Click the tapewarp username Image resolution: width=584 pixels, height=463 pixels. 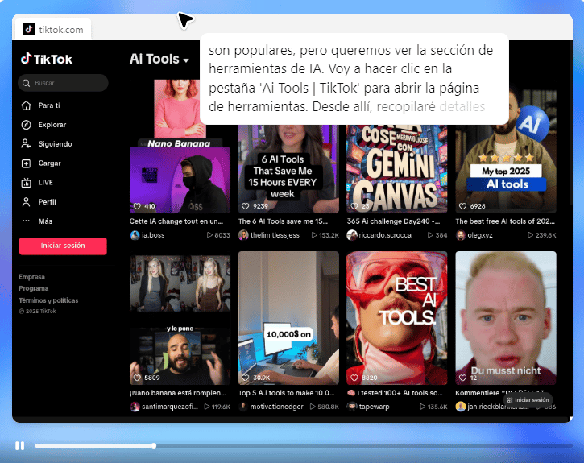click(x=374, y=407)
